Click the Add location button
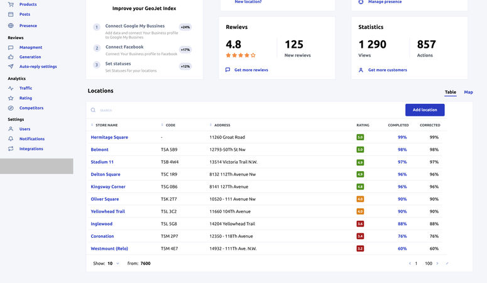487x283 pixels. [x=425, y=110]
